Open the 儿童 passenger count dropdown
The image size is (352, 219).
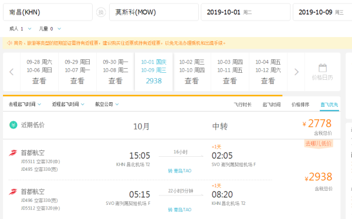(50, 29)
